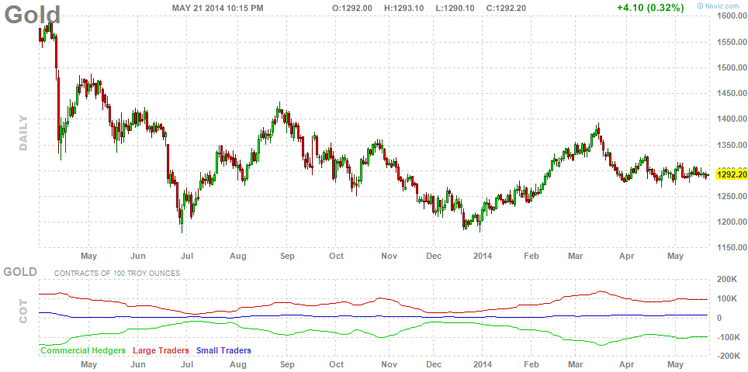Click Feb under the COT chart
This screenshot has height=372, width=748.
tap(531, 365)
